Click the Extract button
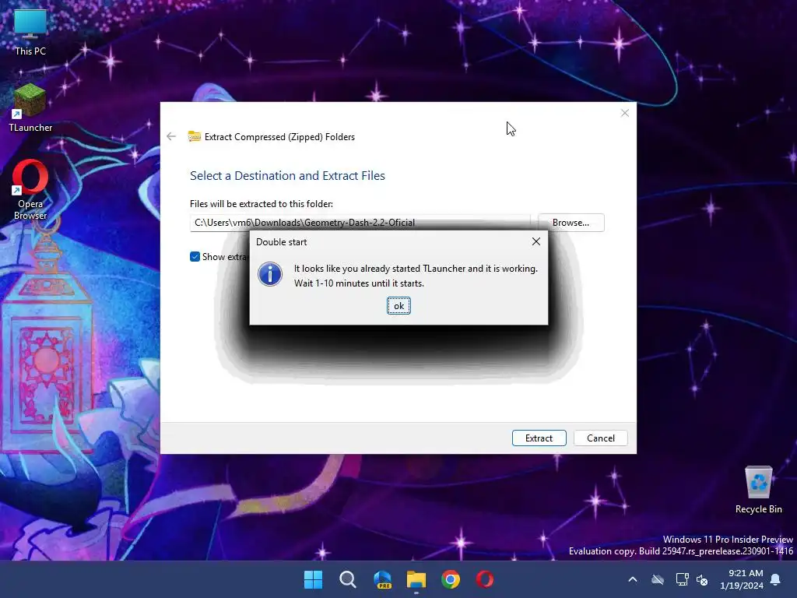 tap(539, 438)
